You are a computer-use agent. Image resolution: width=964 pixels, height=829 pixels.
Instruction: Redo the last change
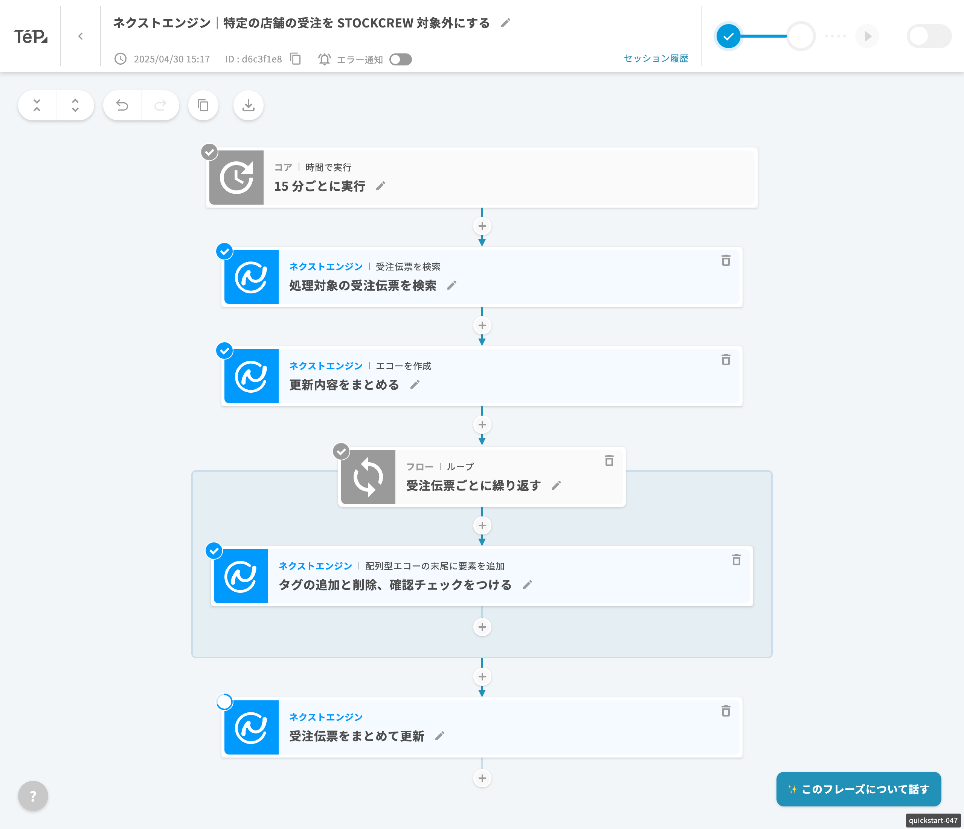[160, 105]
